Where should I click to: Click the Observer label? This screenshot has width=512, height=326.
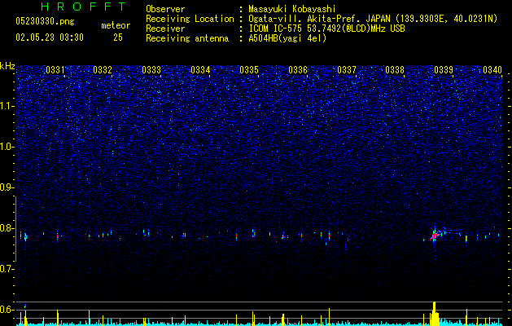click(x=165, y=9)
